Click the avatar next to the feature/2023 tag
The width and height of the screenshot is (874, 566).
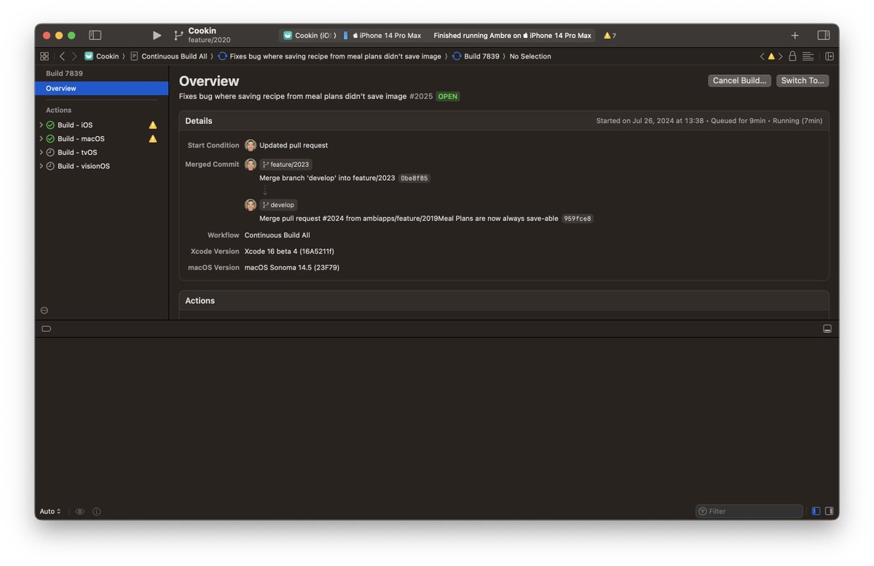click(251, 165)
